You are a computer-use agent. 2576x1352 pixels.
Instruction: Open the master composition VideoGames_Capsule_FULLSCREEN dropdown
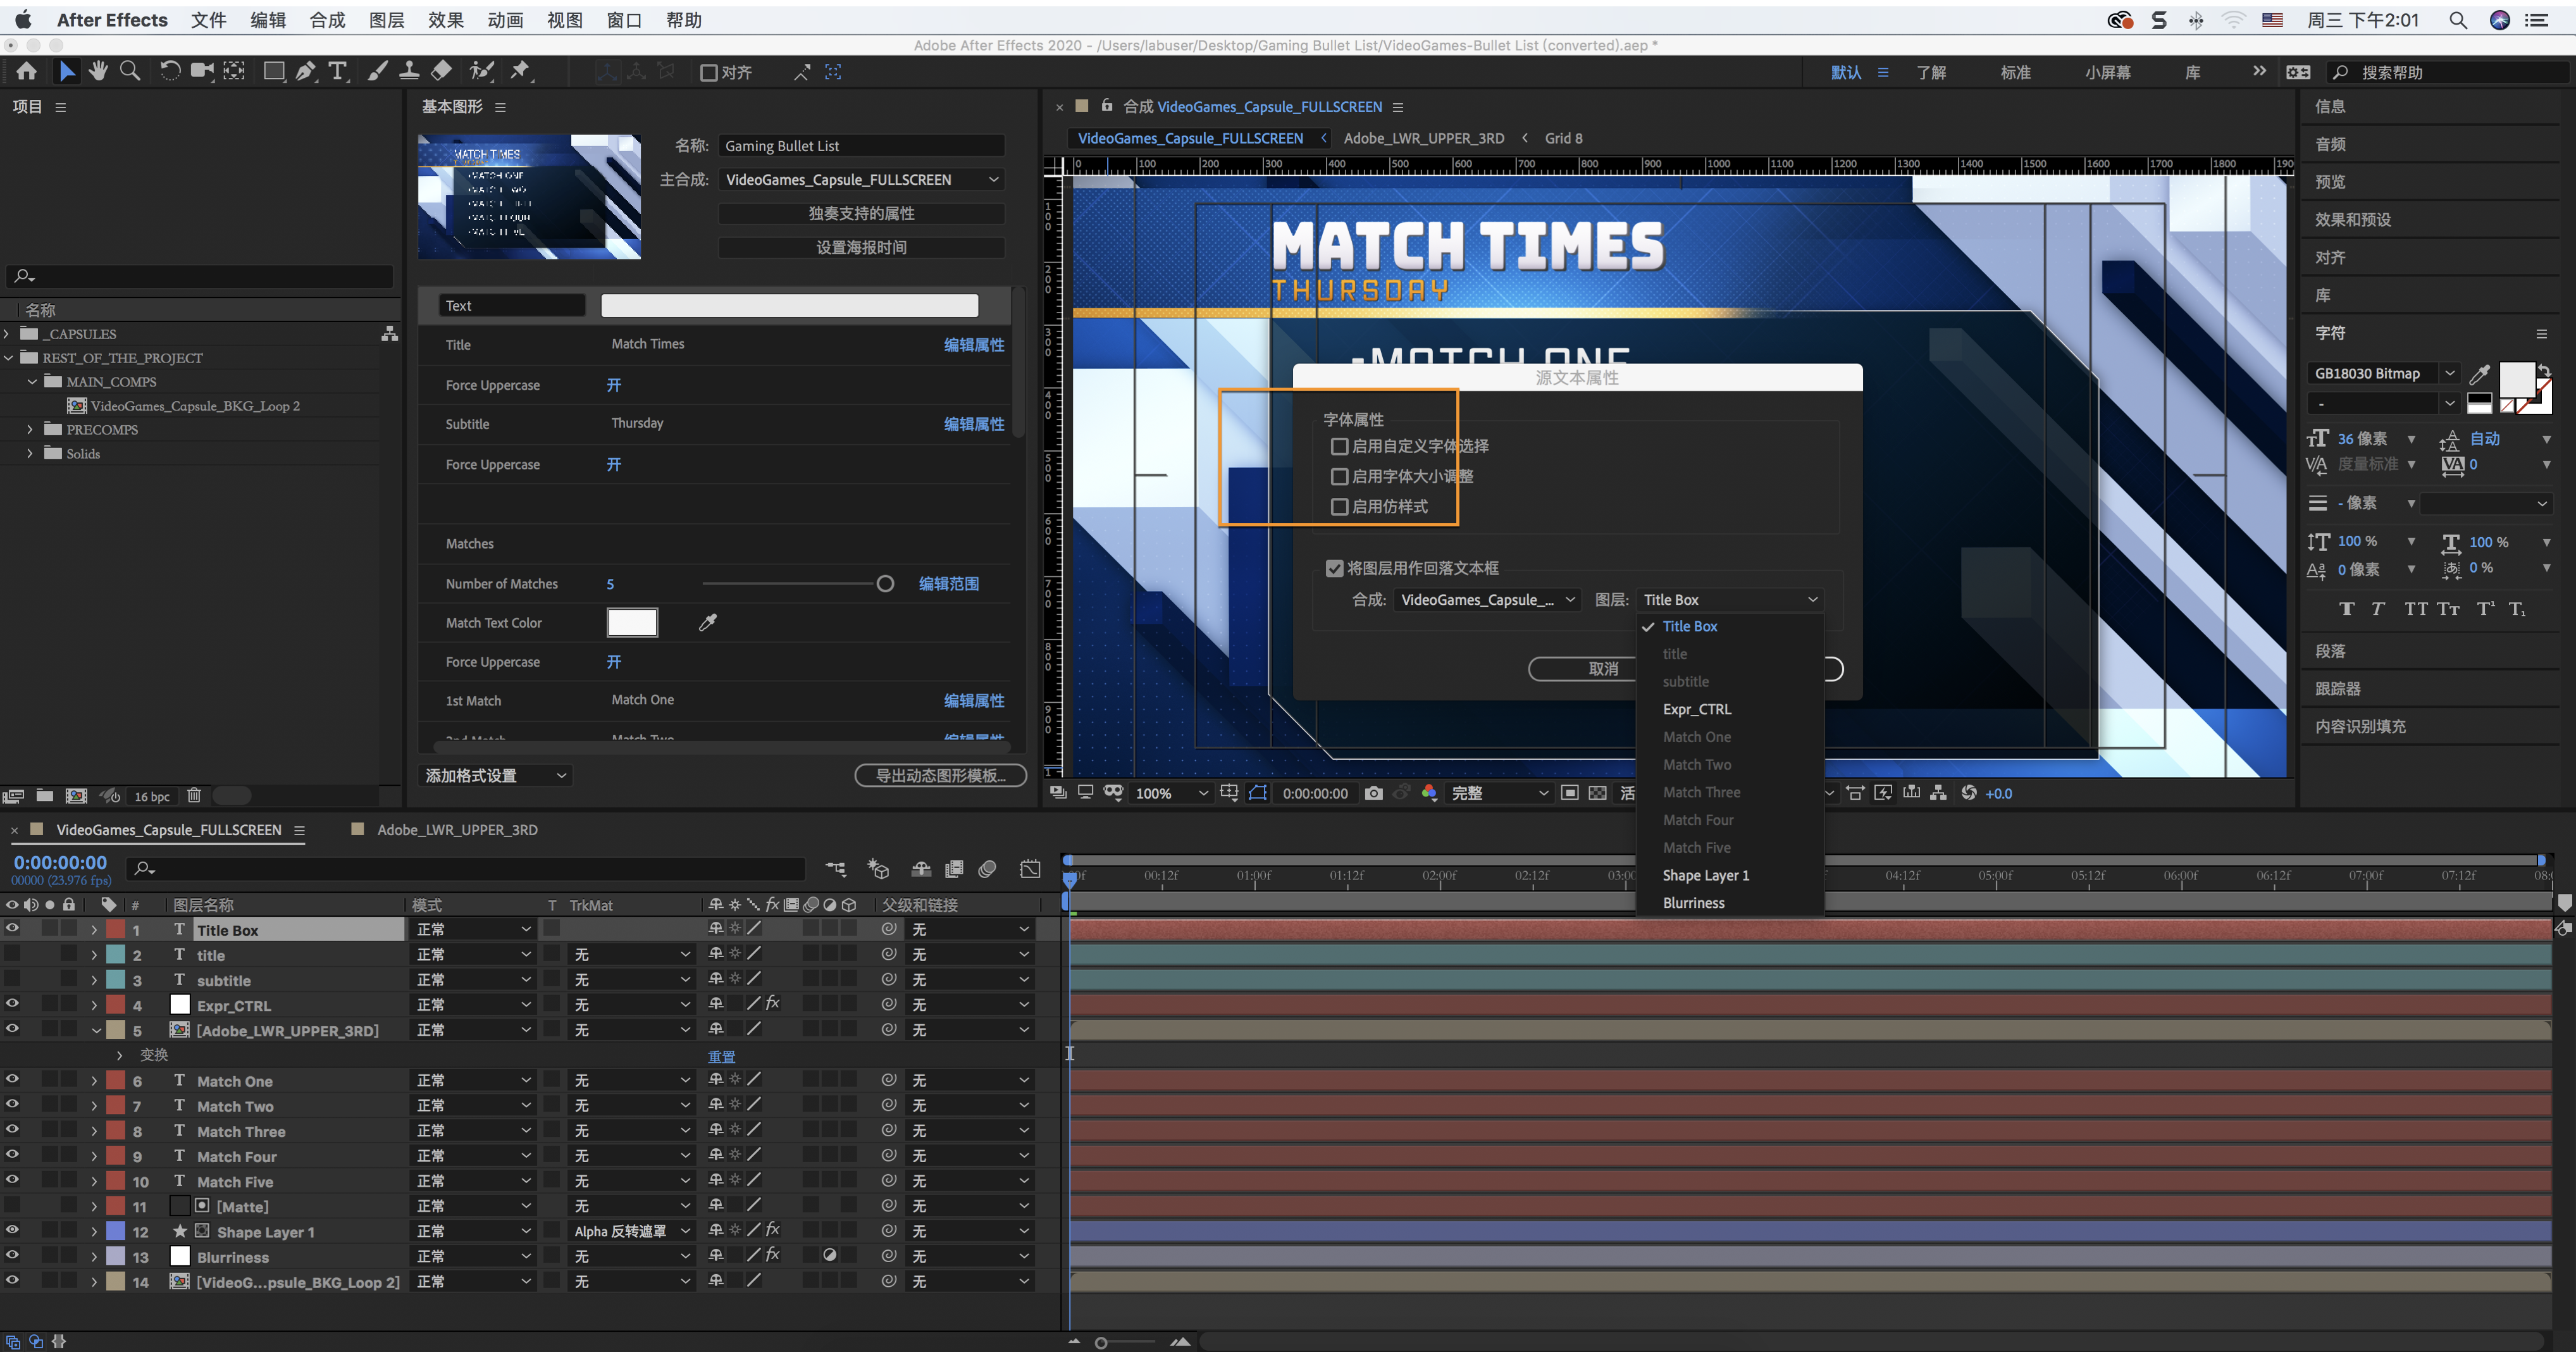pos(861,180)
